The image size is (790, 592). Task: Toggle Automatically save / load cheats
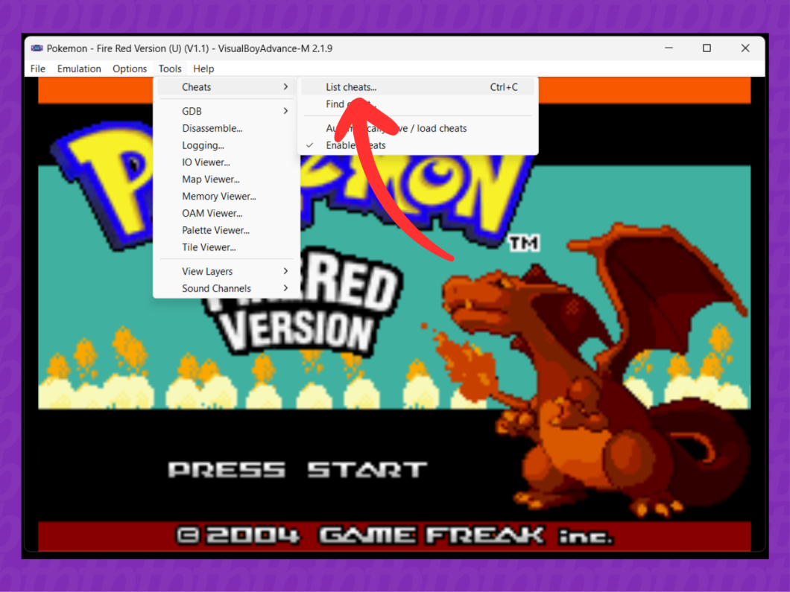click(x=417, y=128)
